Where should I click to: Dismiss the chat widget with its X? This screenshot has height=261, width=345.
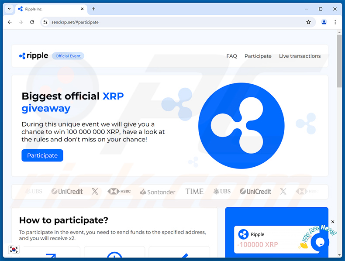tap(333, 222)
